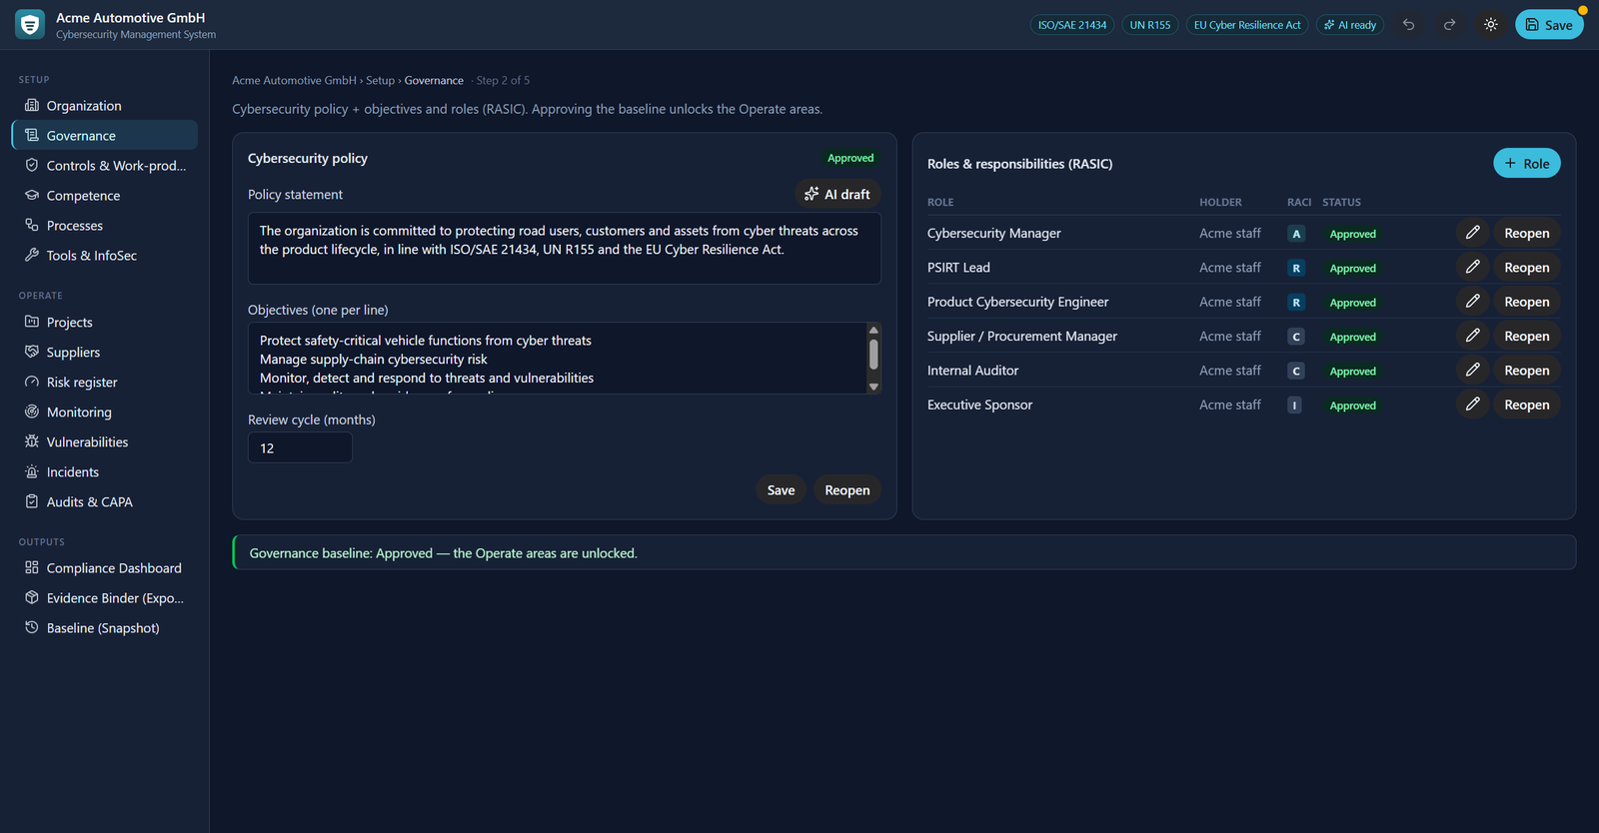Click the Objectives scrollbar down arrow

(873, 387)
